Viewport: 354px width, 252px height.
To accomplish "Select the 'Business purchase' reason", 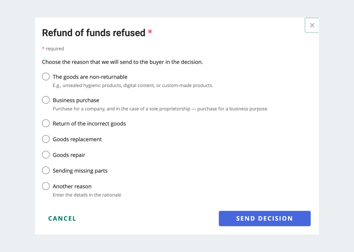I will point(46,100).
